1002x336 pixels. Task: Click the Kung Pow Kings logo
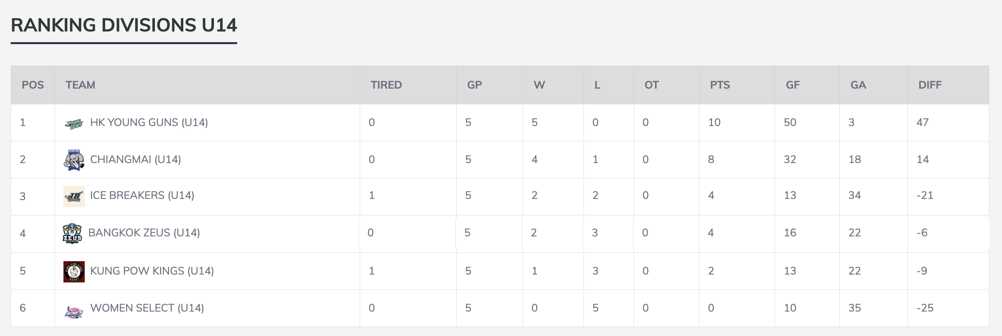(x=74, y=271)
